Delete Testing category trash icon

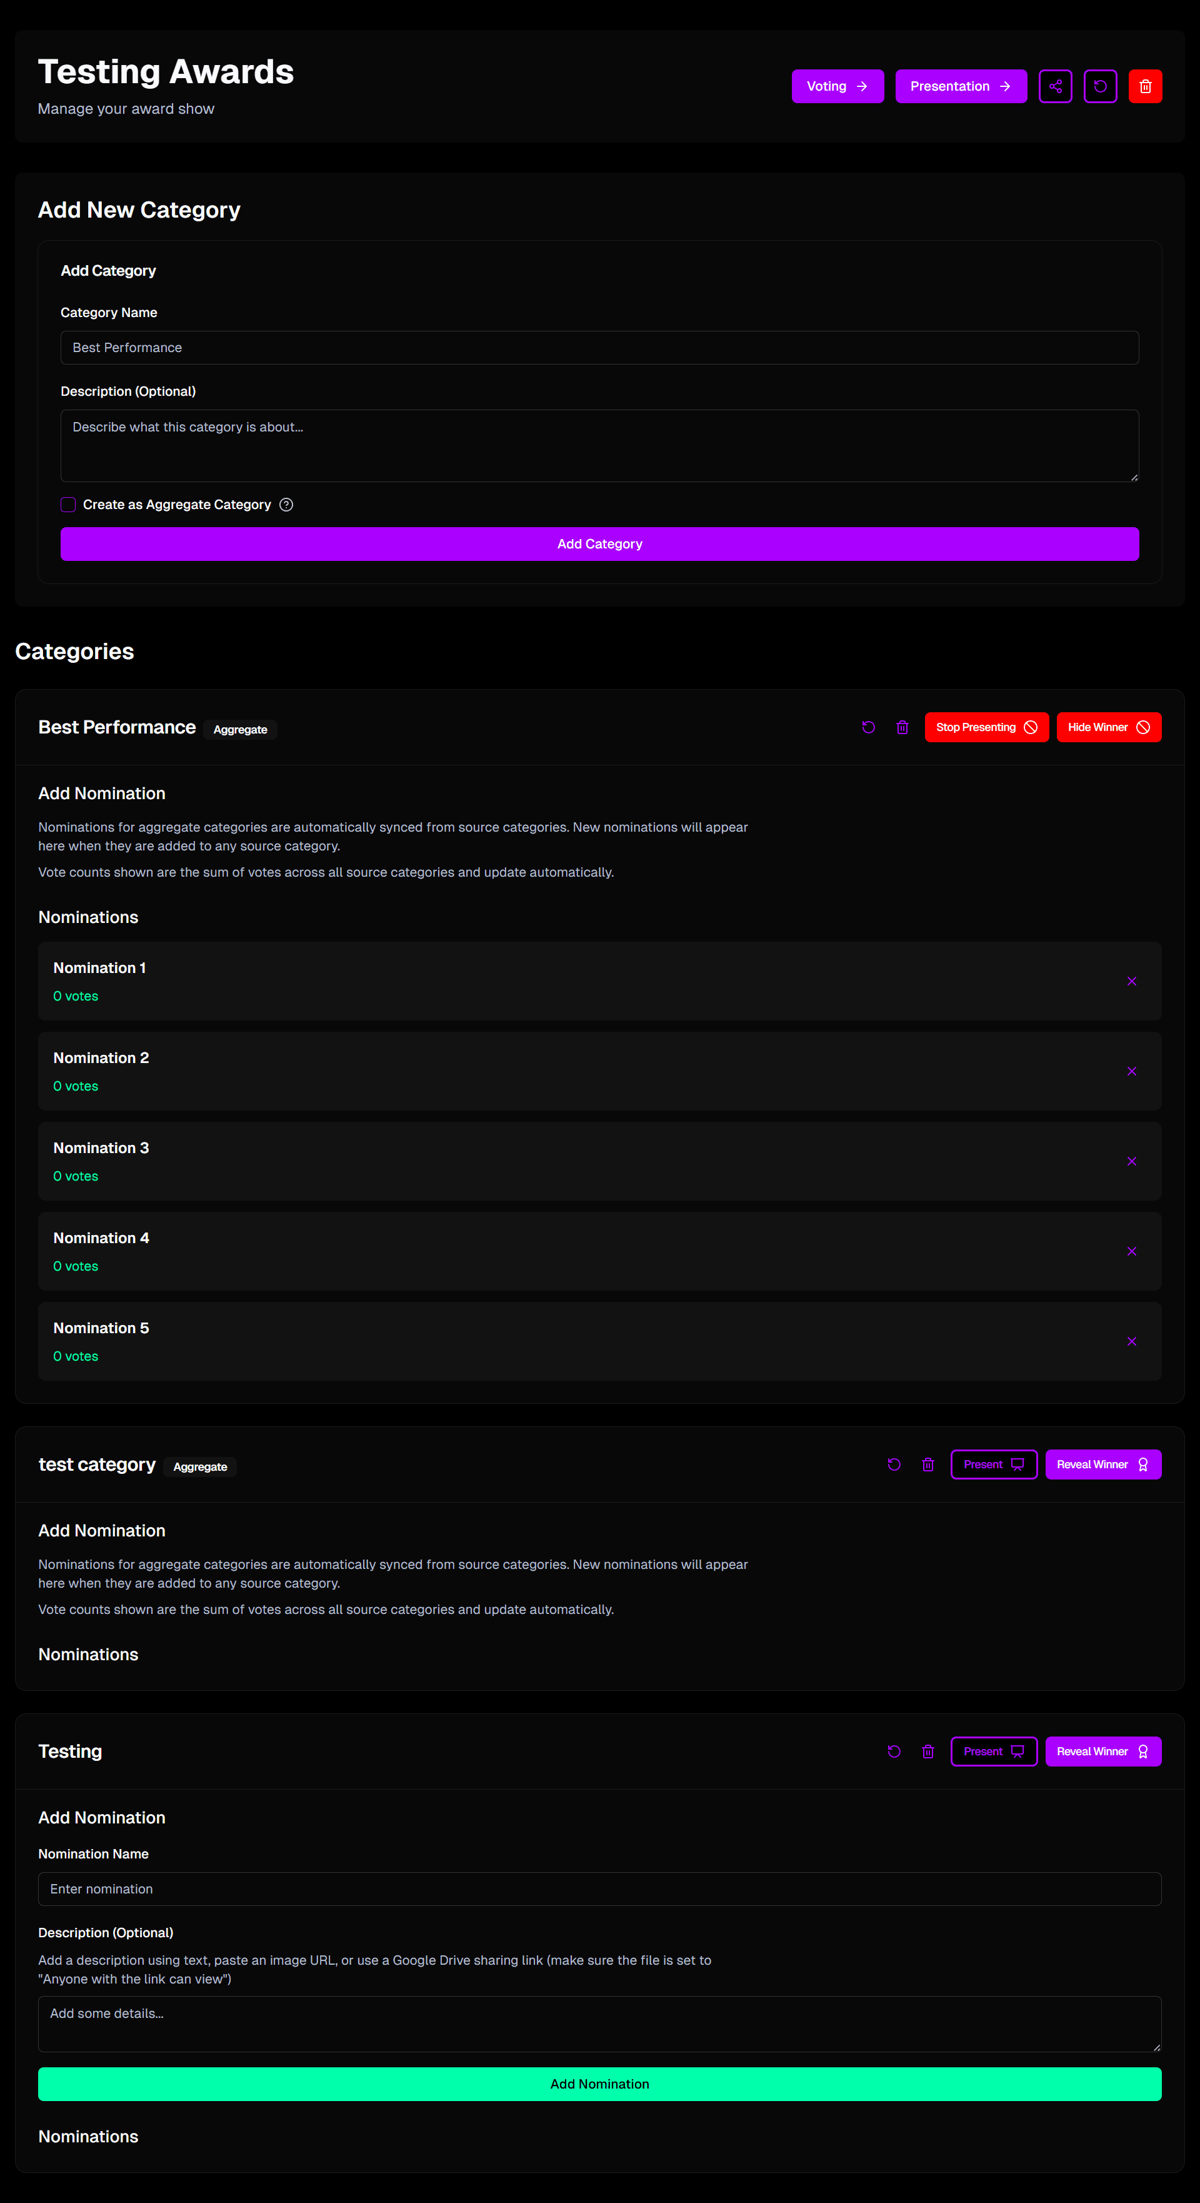(x=927, y=1752)
